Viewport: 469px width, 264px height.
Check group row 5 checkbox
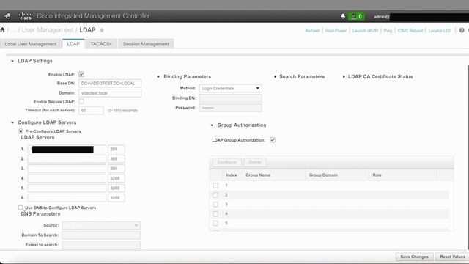coord(215,223)
